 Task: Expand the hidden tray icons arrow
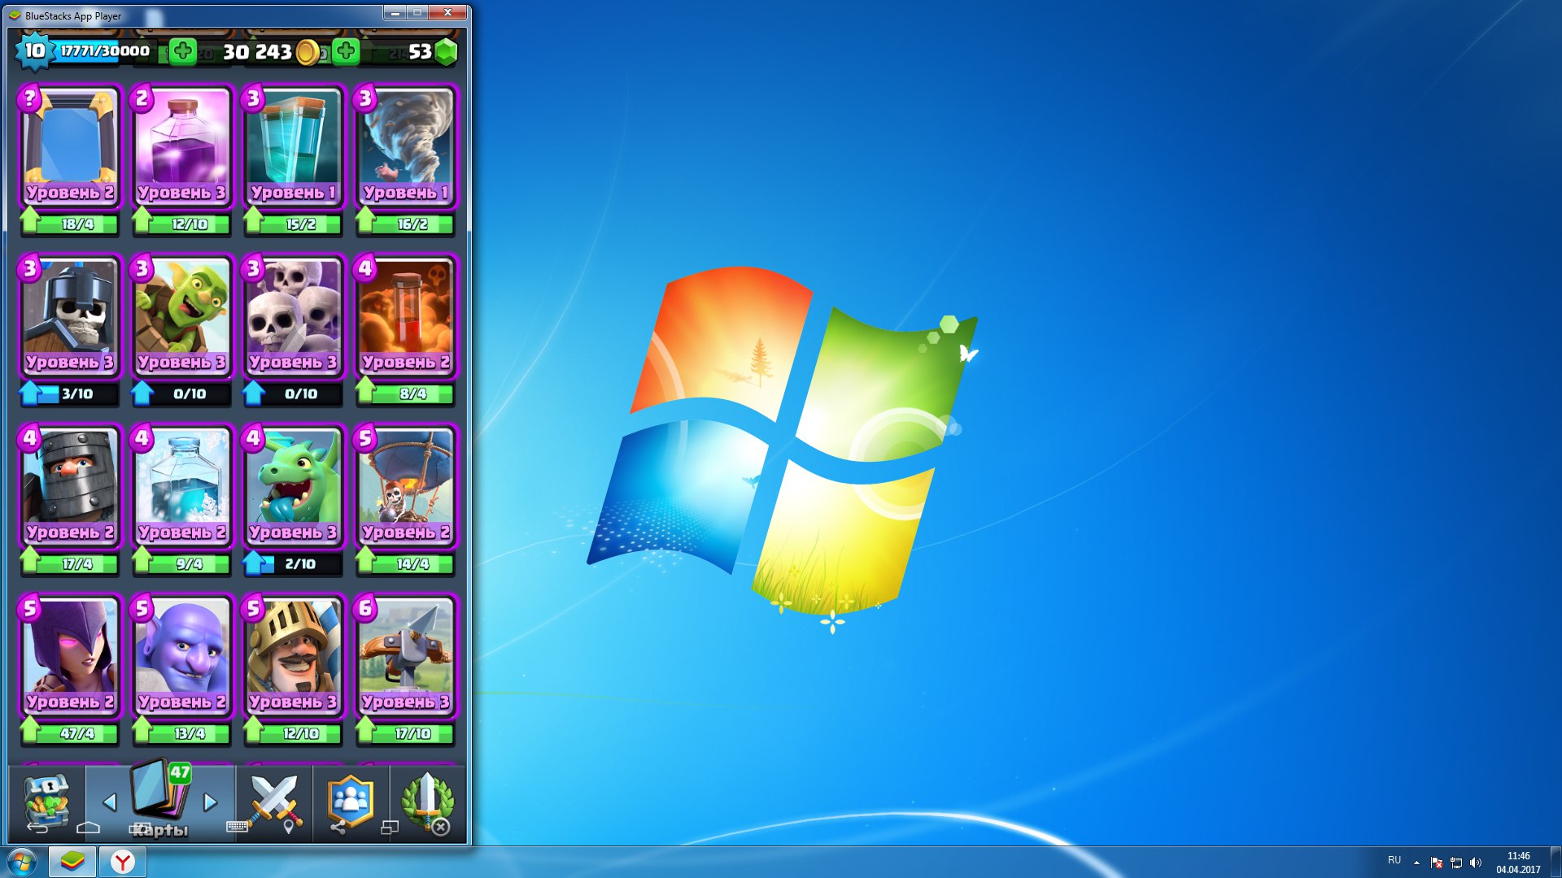[x=1416, y=862]
